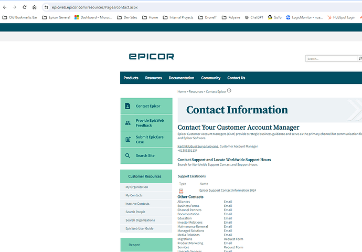Viewport: 362px width, 252px height.
Task: Open the Products menu
Action: coord(131,78)
